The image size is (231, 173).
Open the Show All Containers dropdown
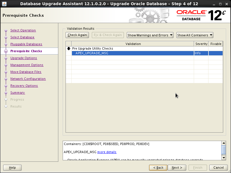pyautogui.click(x=195, y=35)
